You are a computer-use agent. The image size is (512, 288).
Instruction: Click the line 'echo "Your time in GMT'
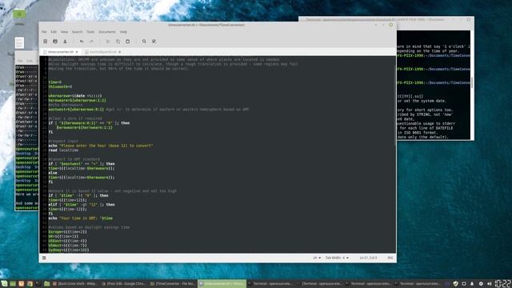(x=81, y=218)
